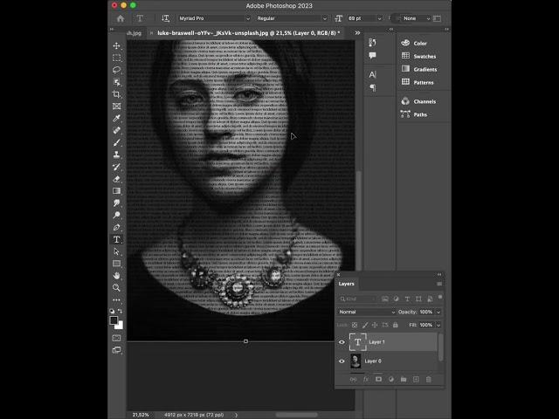
Task: Select the Rectangular Marquee tool
Action: click(x=116, y=58)
